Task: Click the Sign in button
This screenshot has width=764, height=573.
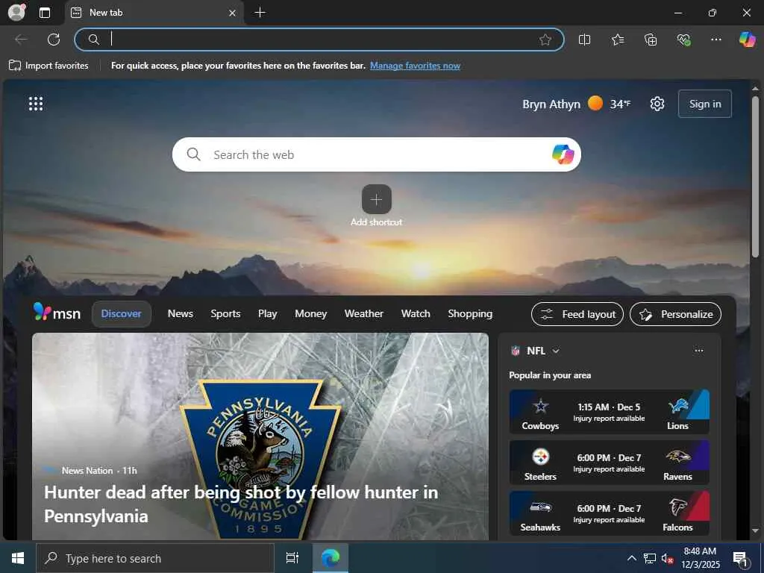Action: coord(704,104)
